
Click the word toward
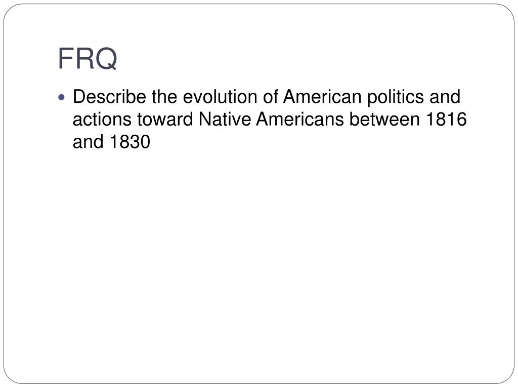click(165, 120)
